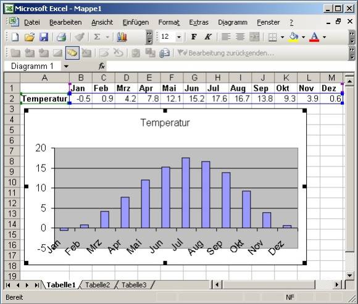Toggle Italic formatting (K button)

pos(208,37)
